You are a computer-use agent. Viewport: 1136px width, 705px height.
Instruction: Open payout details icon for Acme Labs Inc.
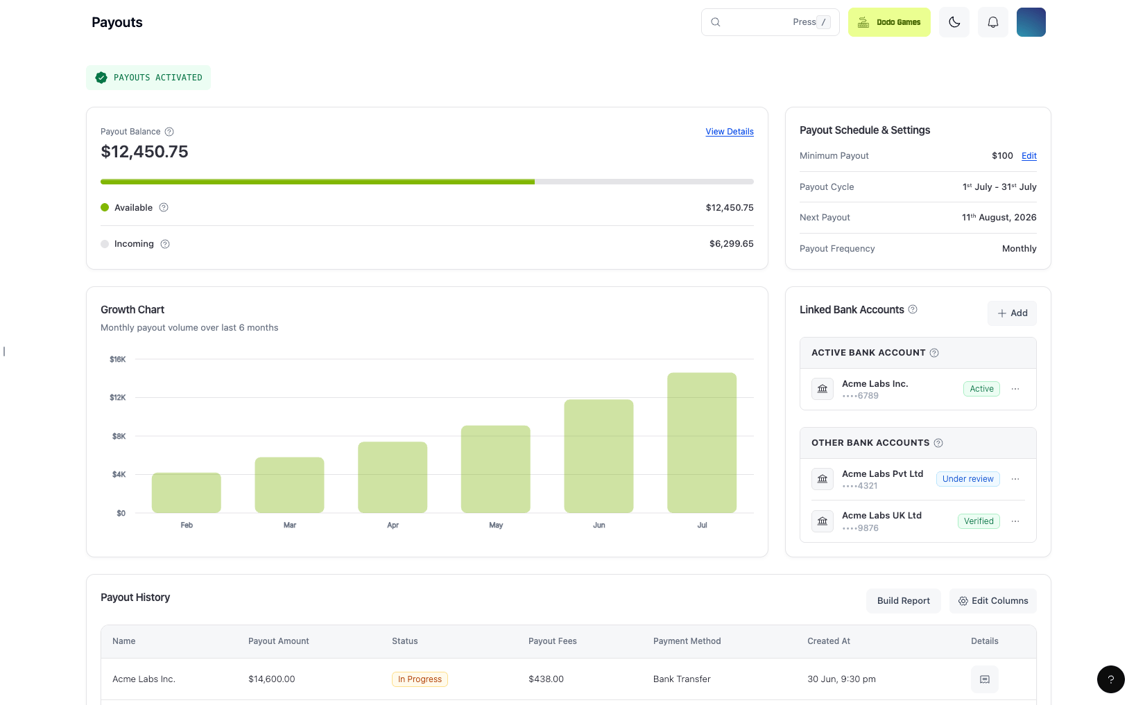pyautogui.click(x=985, y=679)
